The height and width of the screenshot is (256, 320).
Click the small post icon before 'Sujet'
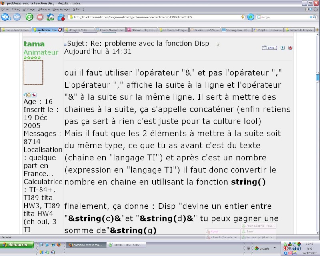[65, 44]
